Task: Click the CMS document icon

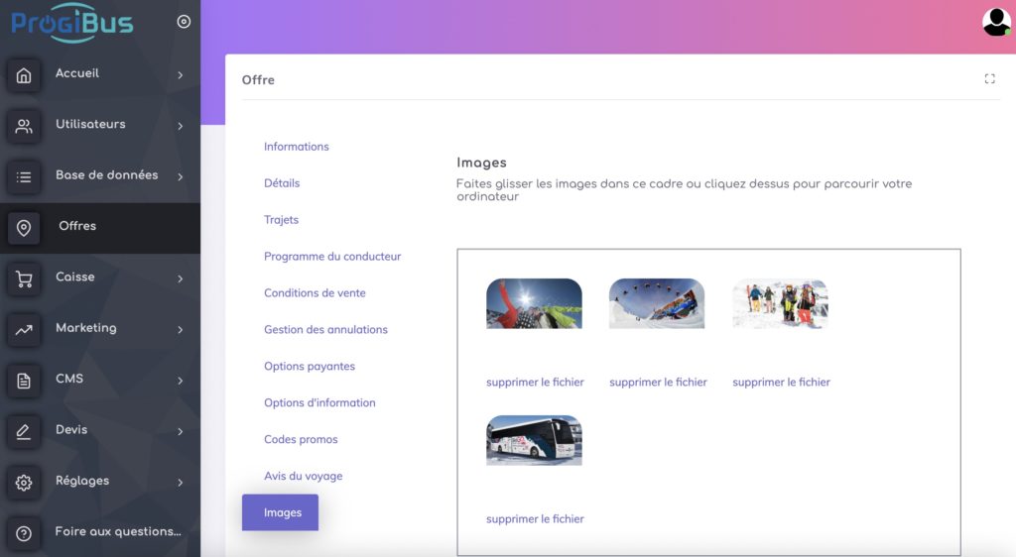Action: 24,381
